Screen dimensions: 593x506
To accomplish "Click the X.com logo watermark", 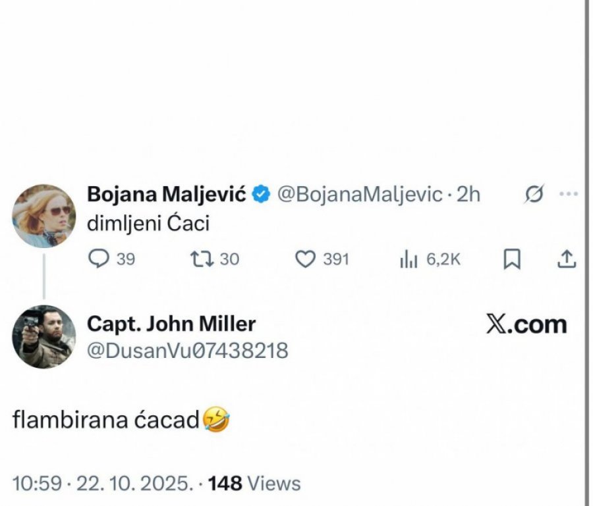I will pos(526,324).
